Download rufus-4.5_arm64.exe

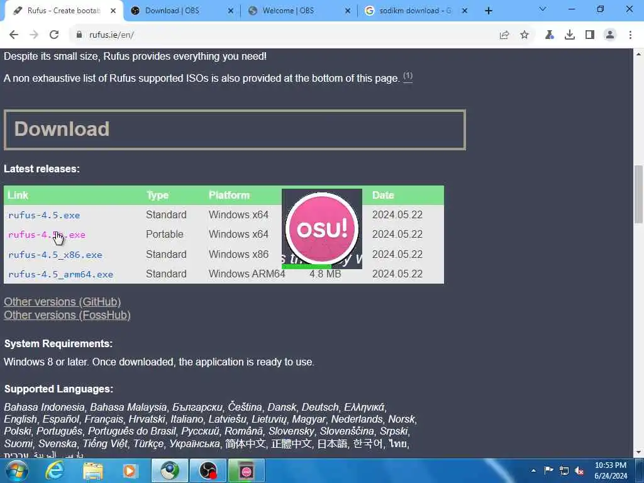pyautogui.click(x=60, y=274)
